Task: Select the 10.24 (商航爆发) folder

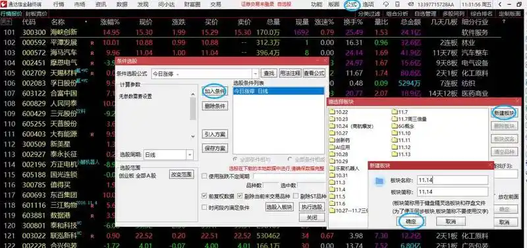Action: (x=352, y=126)
